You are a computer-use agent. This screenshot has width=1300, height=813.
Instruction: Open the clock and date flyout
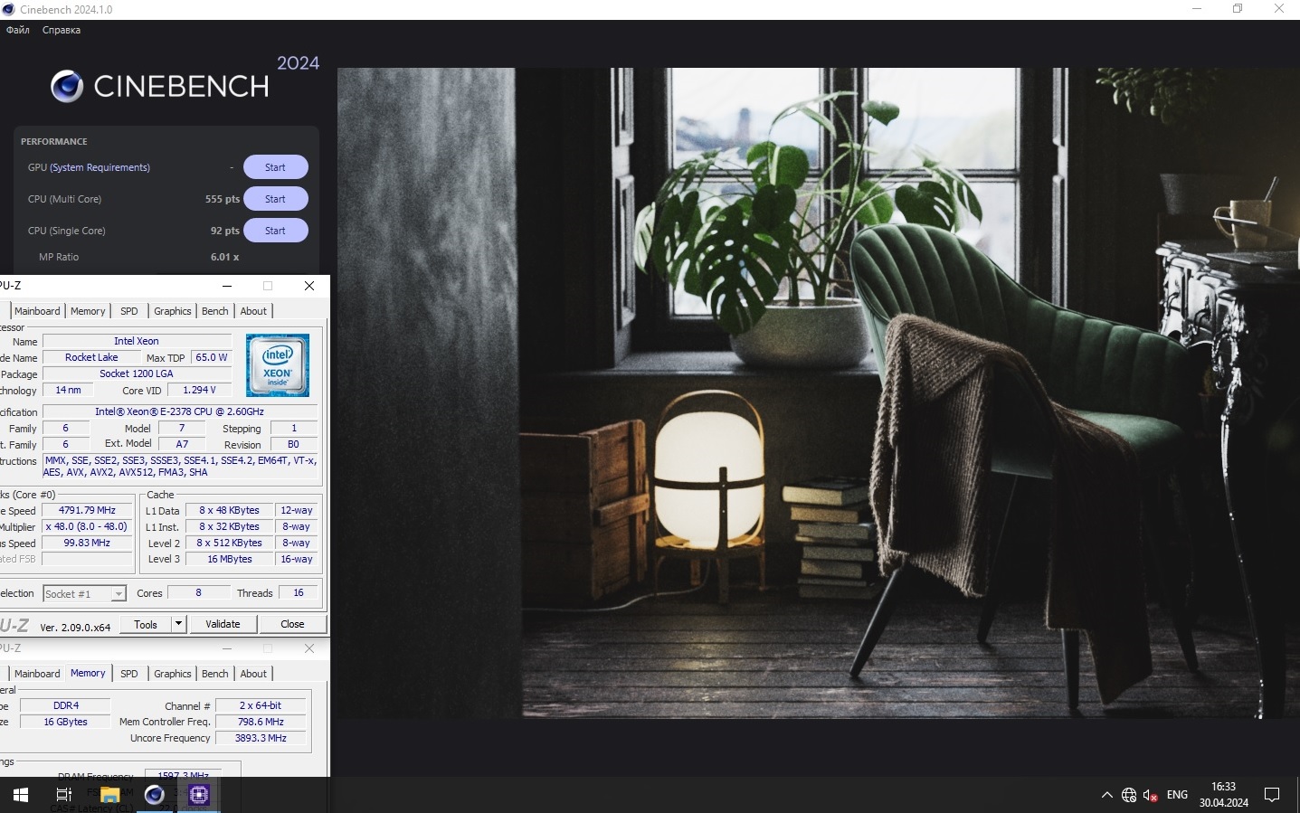tap(1224, 795)
